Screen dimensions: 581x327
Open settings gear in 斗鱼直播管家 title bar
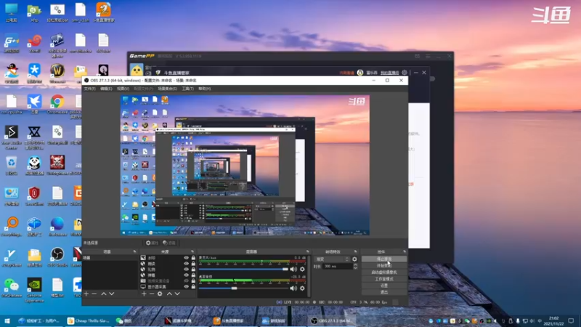(x=405, y=73)
